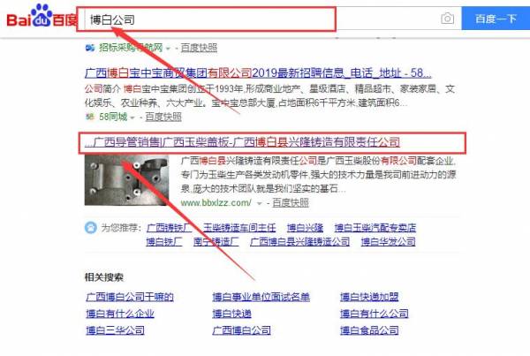The width and height of the screenshot is (530, 356).
Task: Click the 58同城 source icon
Action: pos(89,117)
